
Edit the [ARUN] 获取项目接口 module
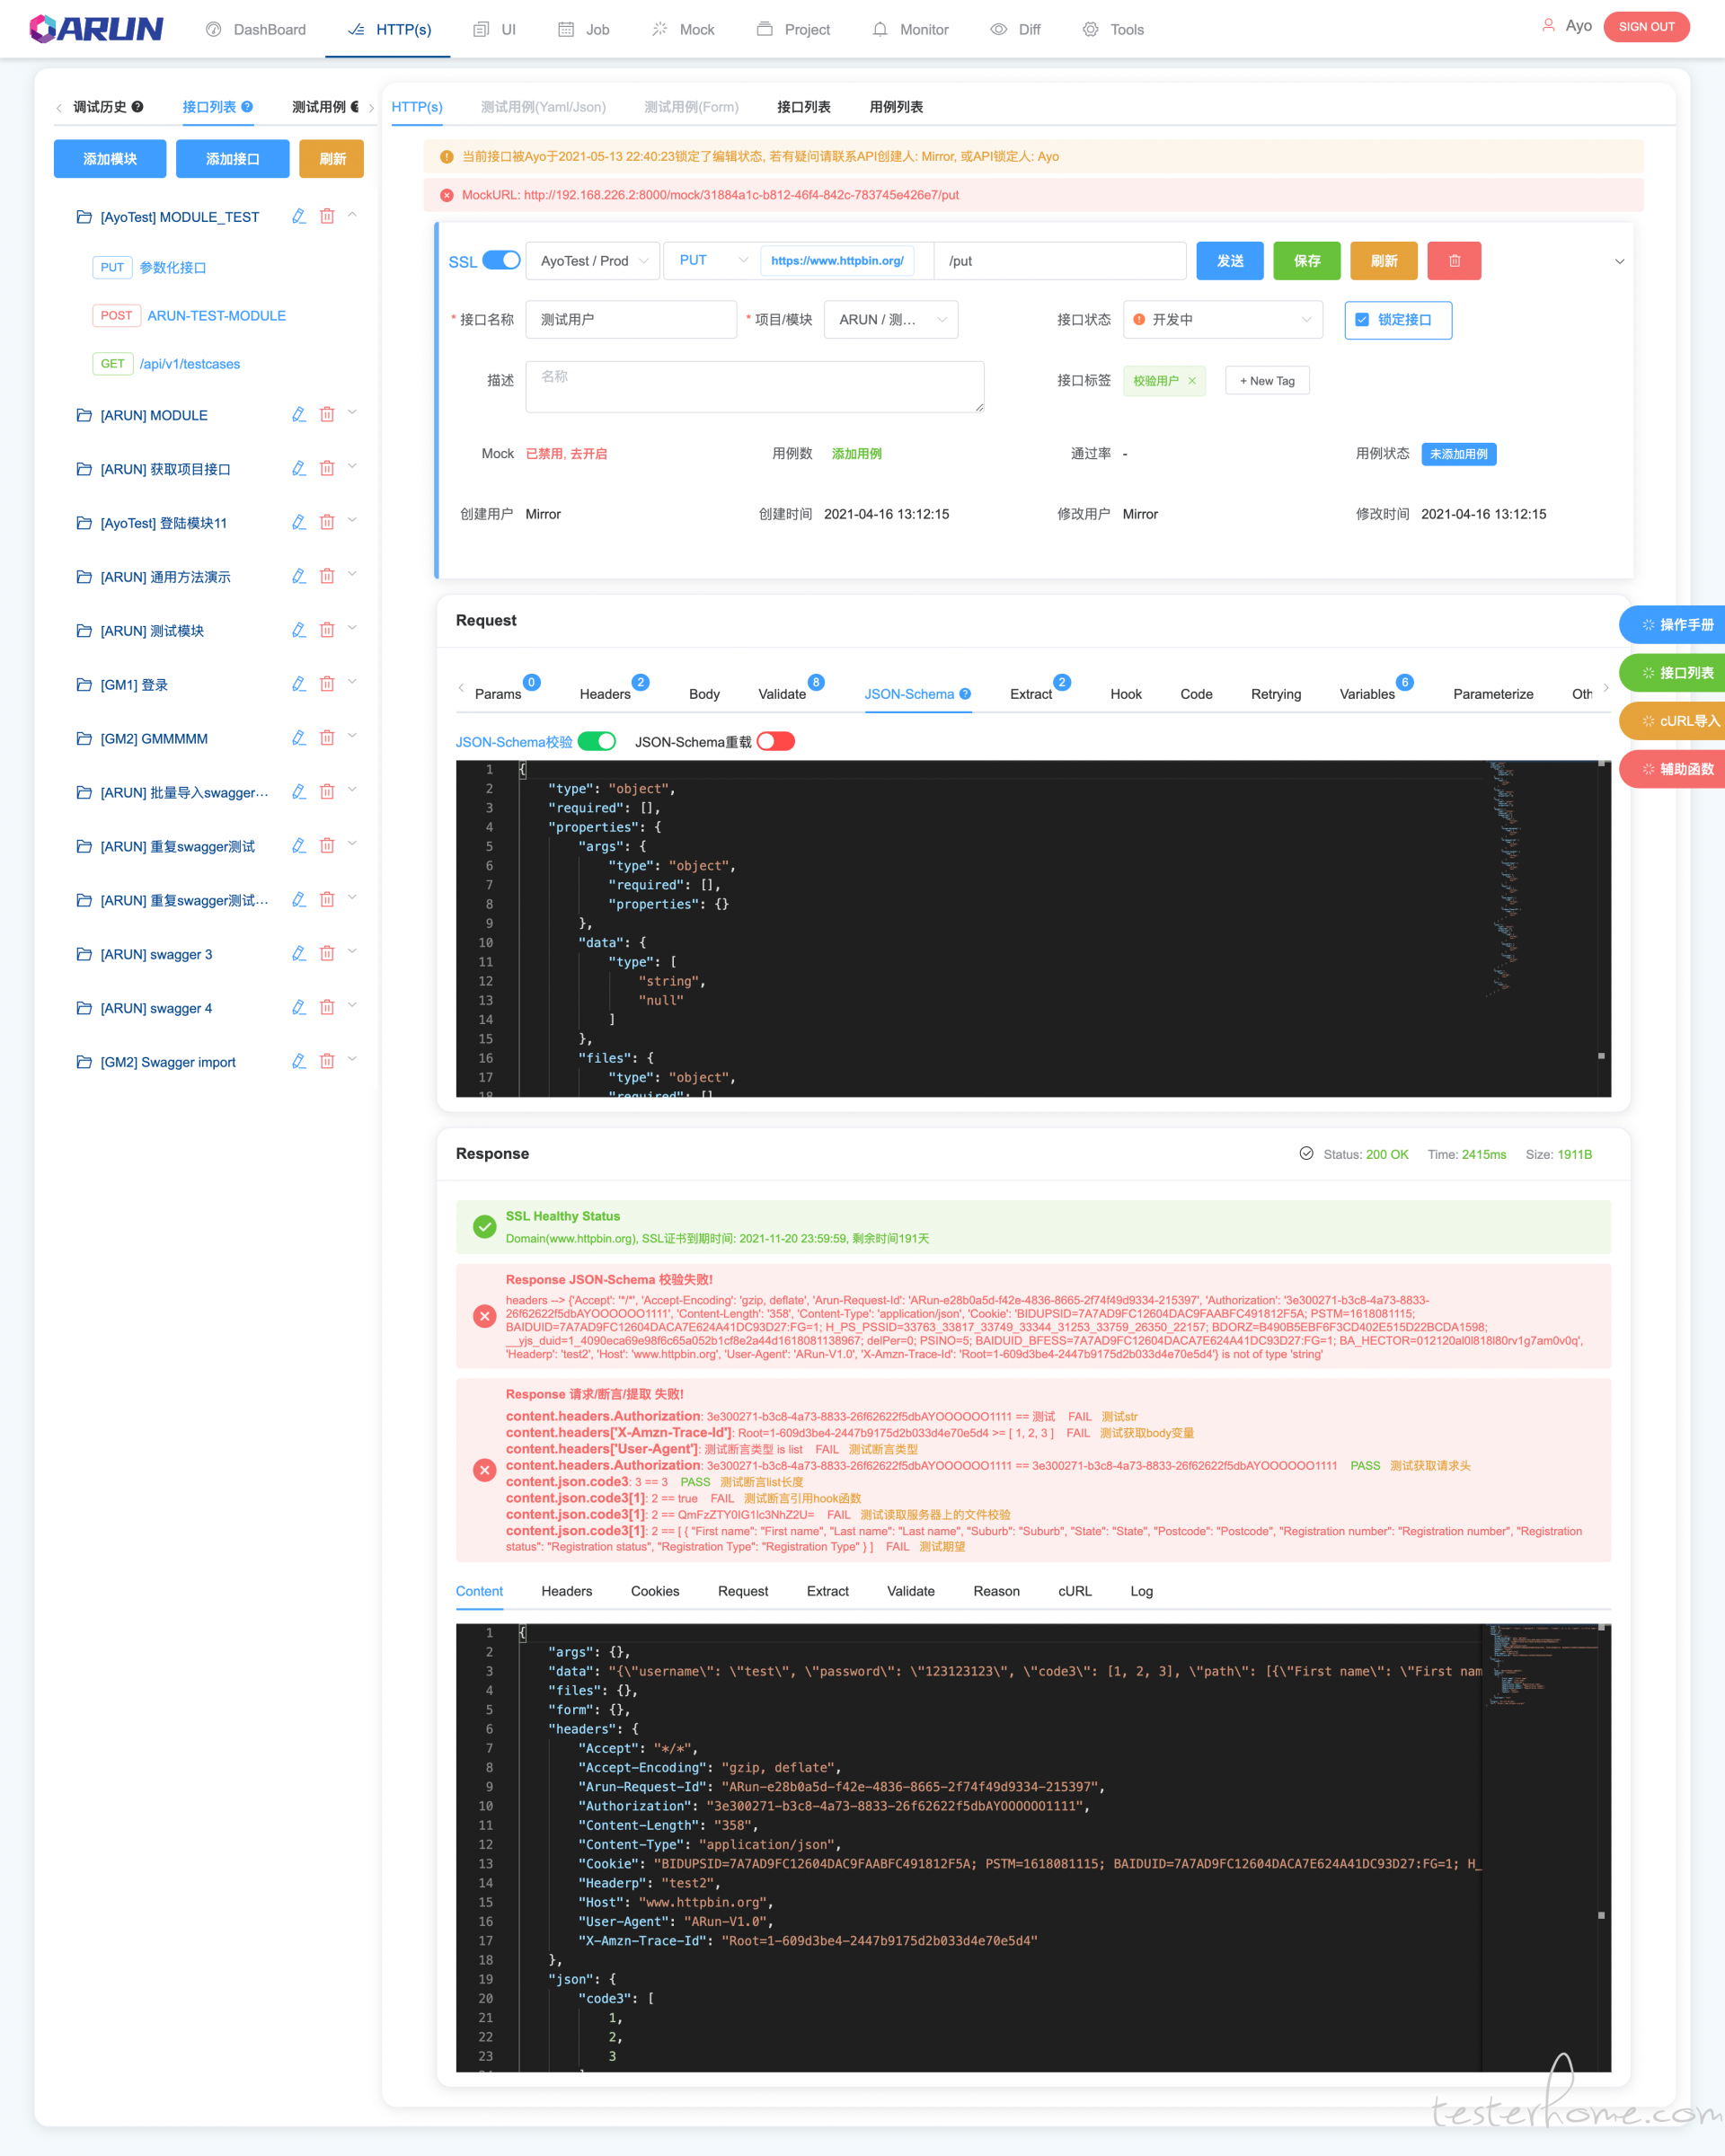coord(298,468)
